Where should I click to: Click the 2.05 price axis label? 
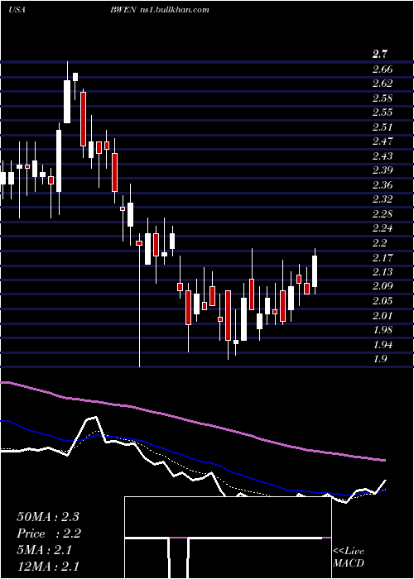click(x=383, y=300)
